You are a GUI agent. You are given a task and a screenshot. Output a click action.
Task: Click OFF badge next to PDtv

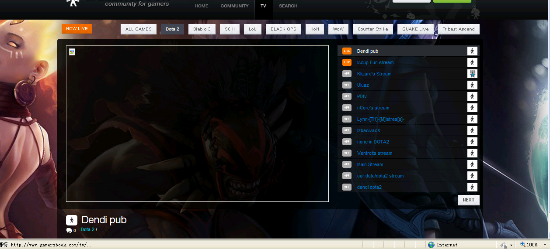pos(347,96)
